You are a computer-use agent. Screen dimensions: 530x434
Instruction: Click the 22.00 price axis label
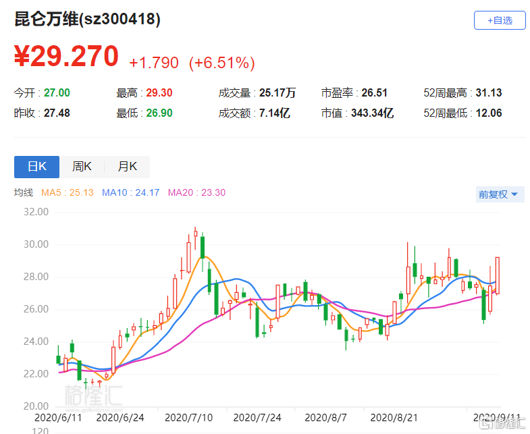tap(36, 374)
